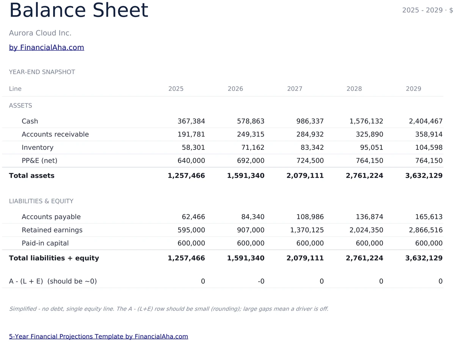455x342 pixels.
Task: Select the -0 check value under 2026
Action: click(x=261, y=281)
